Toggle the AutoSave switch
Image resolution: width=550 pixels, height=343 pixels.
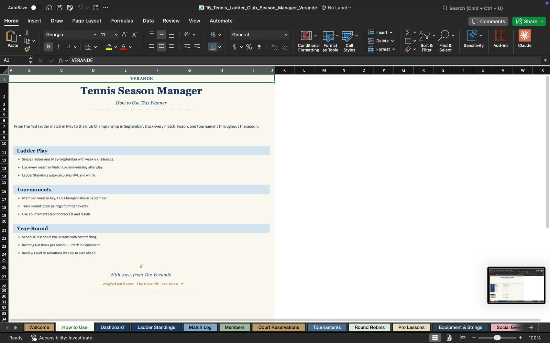(x=35, y=8)
